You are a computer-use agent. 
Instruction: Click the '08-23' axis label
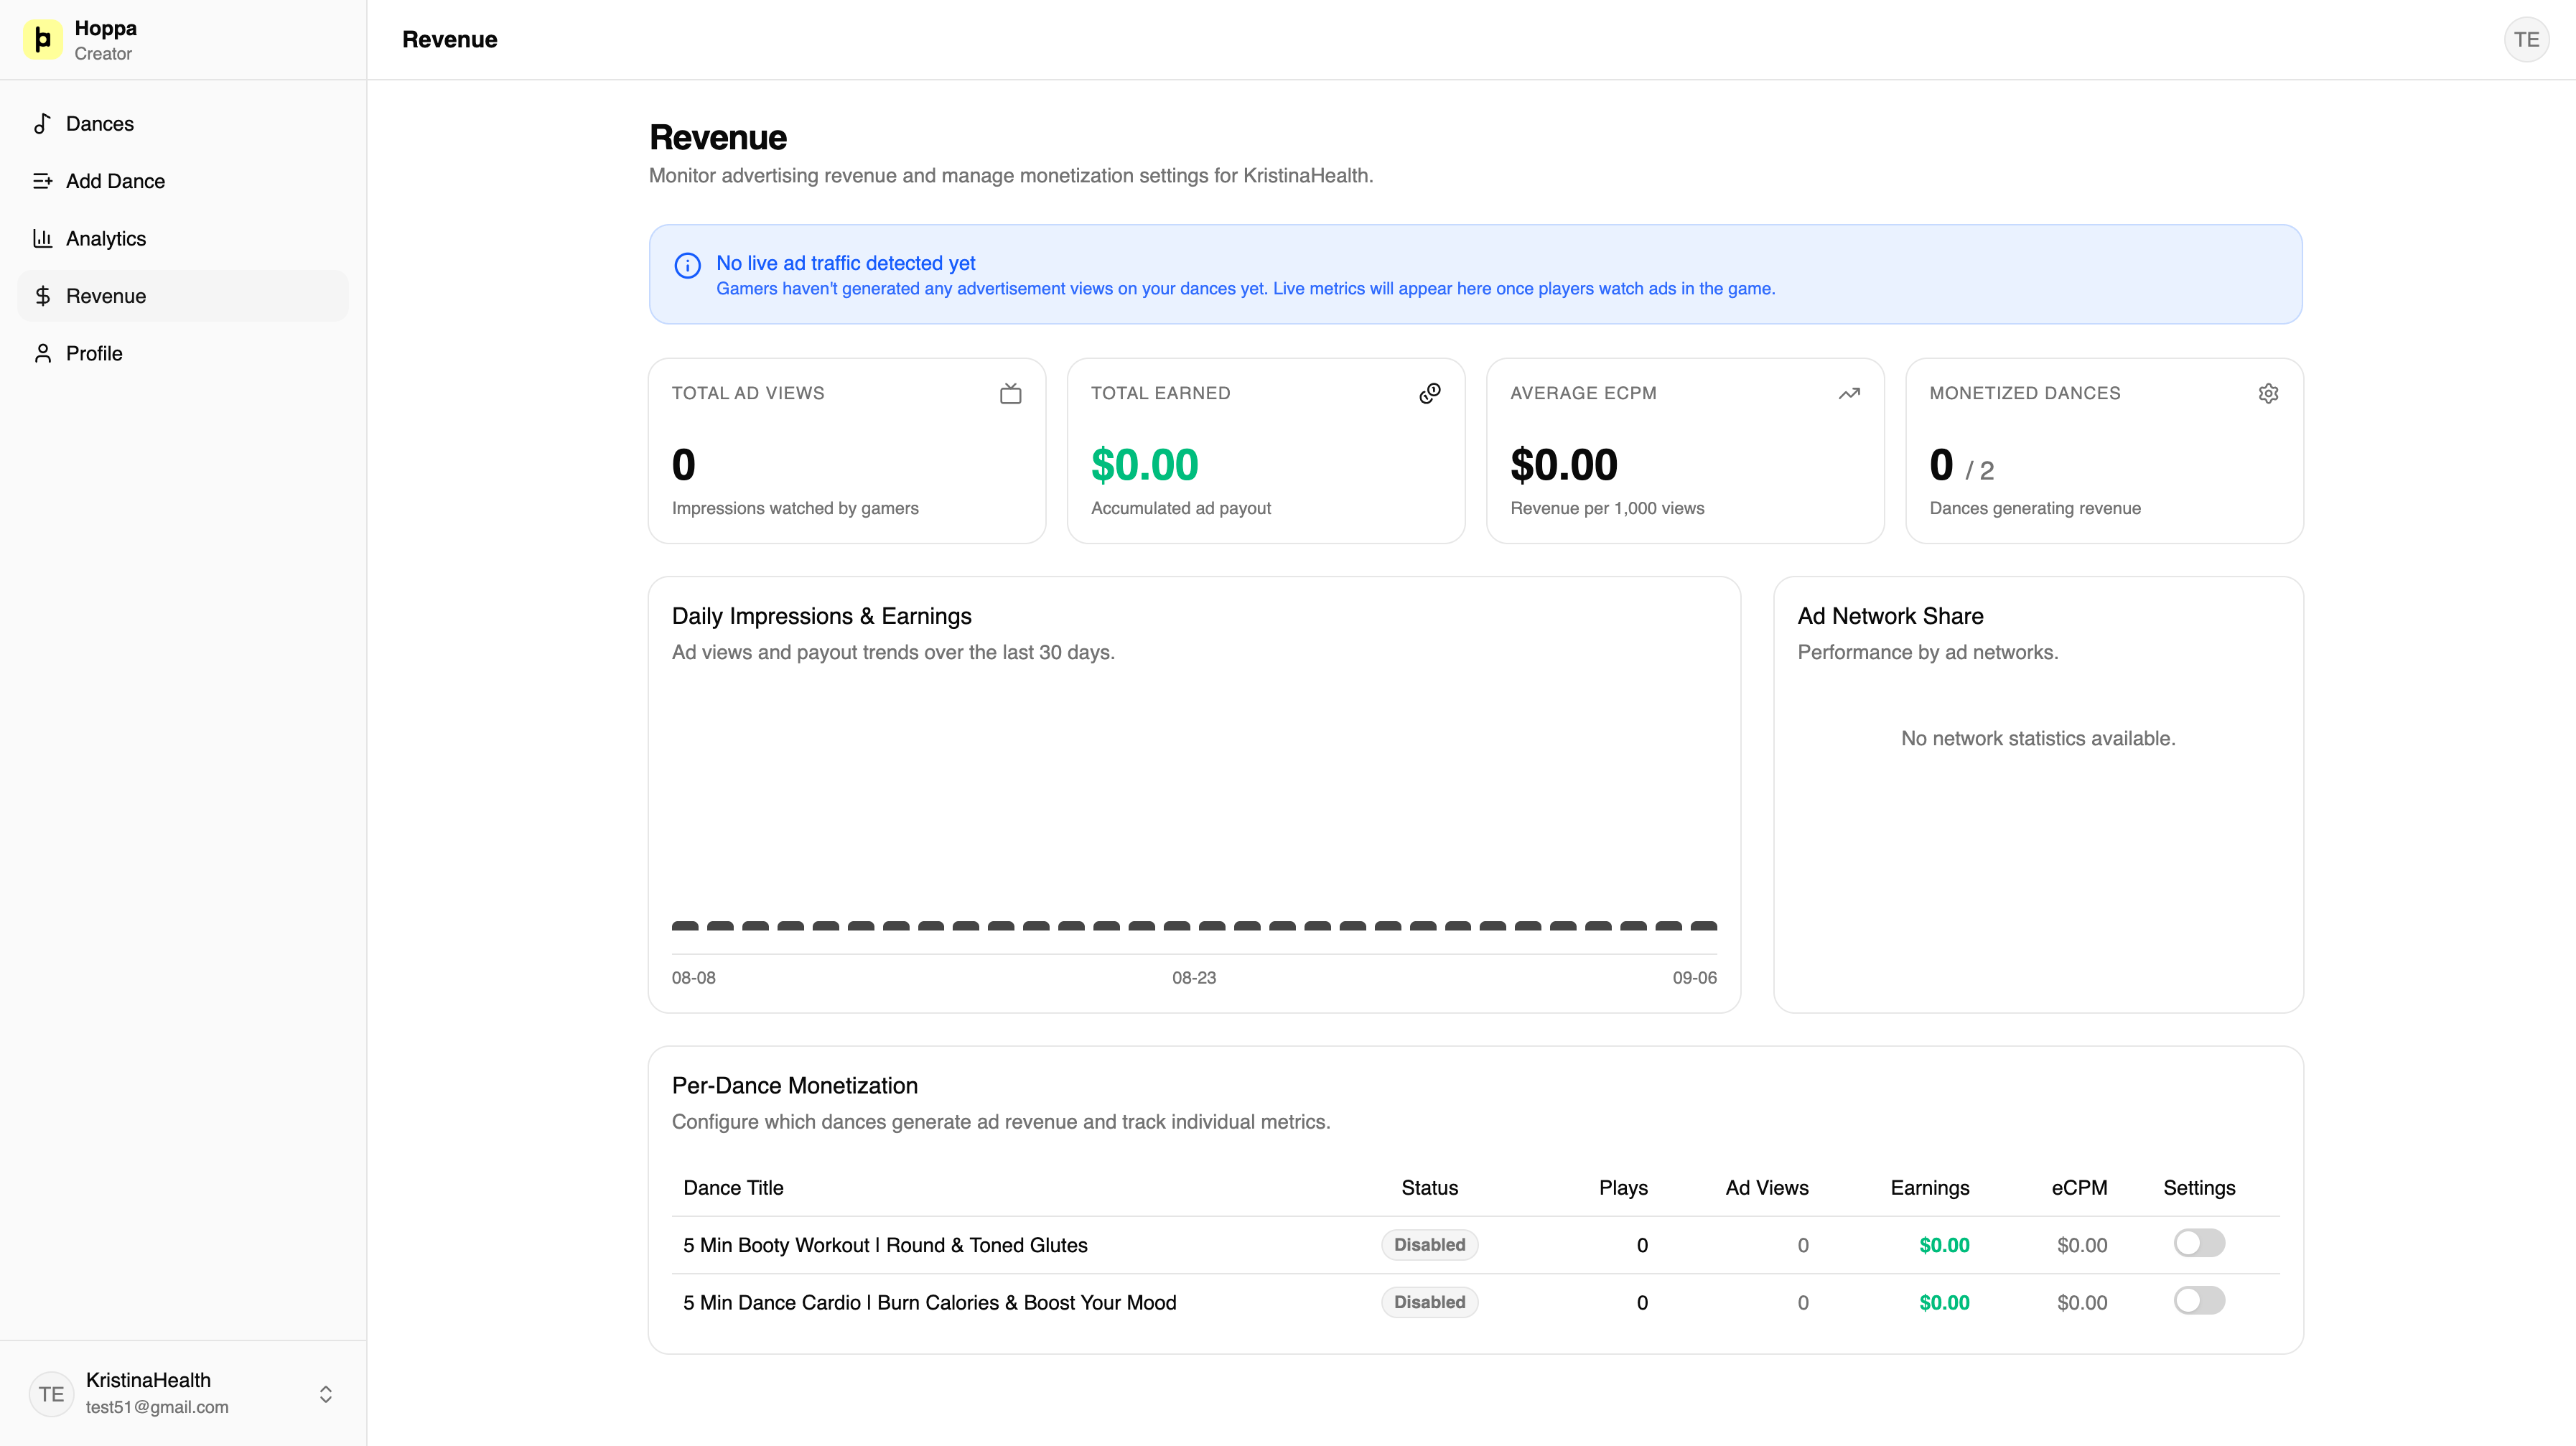[1194, 978]
